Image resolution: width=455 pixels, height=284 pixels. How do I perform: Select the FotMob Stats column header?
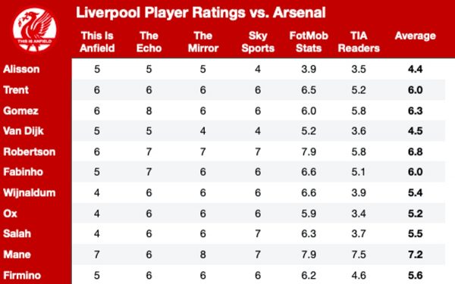coord(309,42)
